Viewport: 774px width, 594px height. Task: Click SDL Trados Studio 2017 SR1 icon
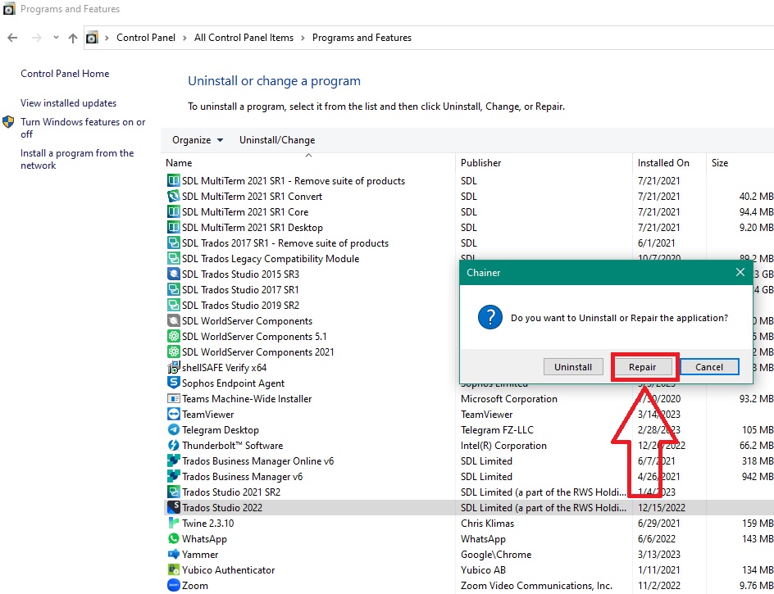pyautogui.click(x=173, y=289)
